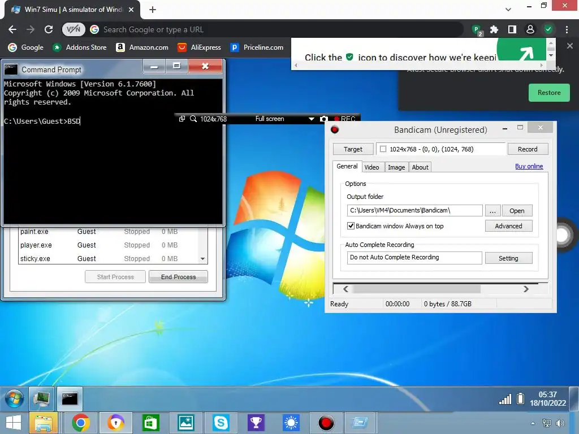Open Avast Secure Browser taskbar icon
This screenshot has width=579, height=434.
[115, 423]
